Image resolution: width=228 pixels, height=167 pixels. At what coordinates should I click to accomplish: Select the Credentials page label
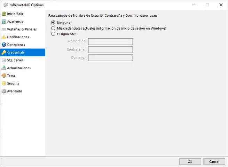click(x=16, y=52)
